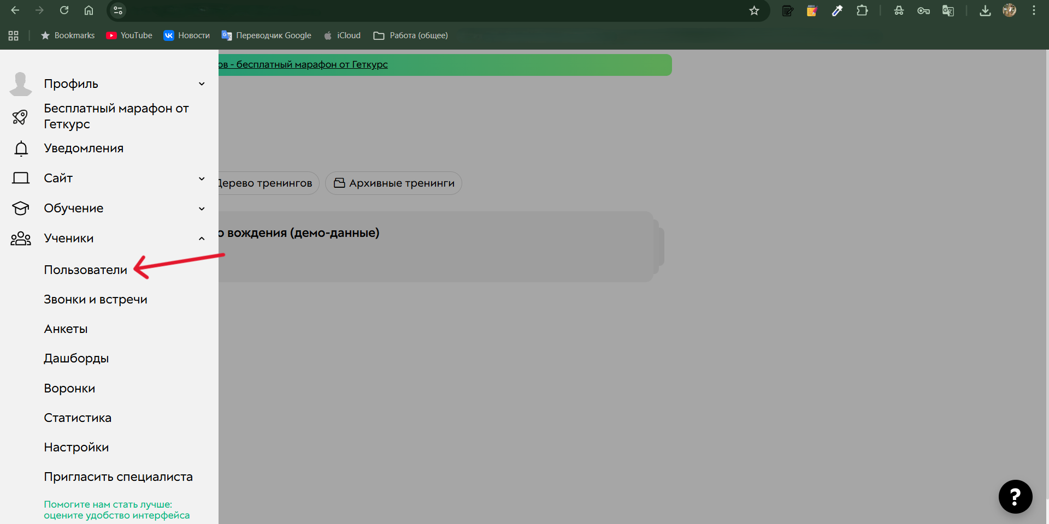Open Пользователи in the sidebar
Viewport: 1049px width, 524px height.
tap(85, 270)
